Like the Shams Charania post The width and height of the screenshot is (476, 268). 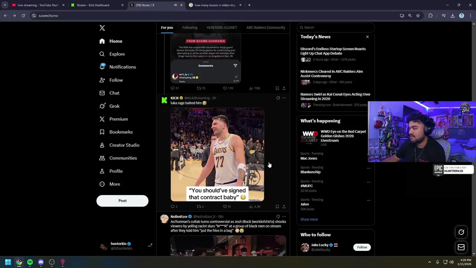click(x=228, y=88)
